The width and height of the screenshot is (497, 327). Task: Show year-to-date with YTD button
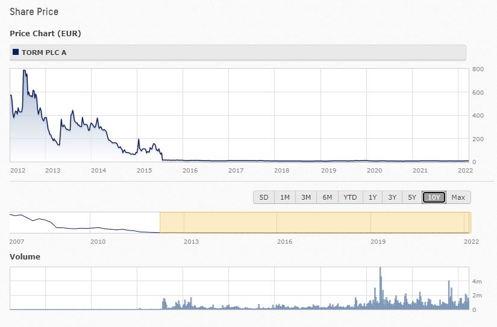(350, 197)
